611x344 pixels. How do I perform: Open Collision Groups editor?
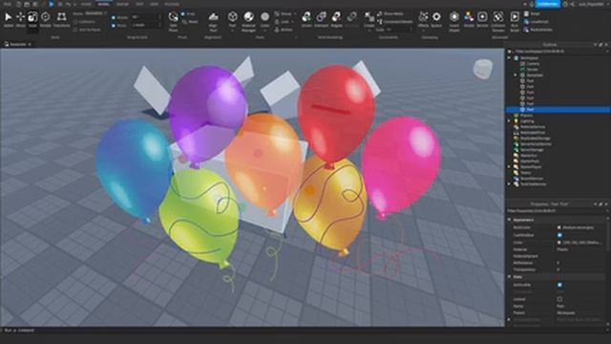click(x=497, y=21)
